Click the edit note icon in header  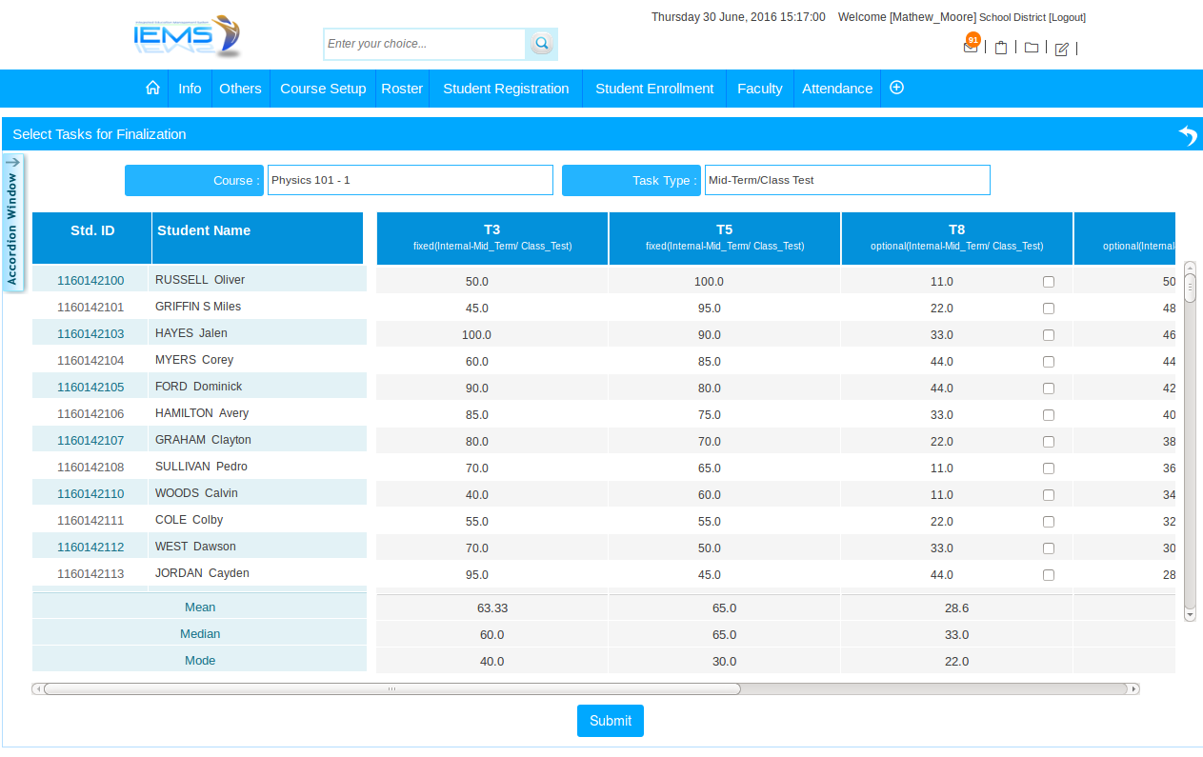point(1062,49)
